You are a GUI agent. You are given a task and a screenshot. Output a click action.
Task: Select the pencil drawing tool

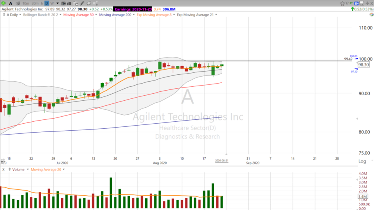click(x=82, y=3)
